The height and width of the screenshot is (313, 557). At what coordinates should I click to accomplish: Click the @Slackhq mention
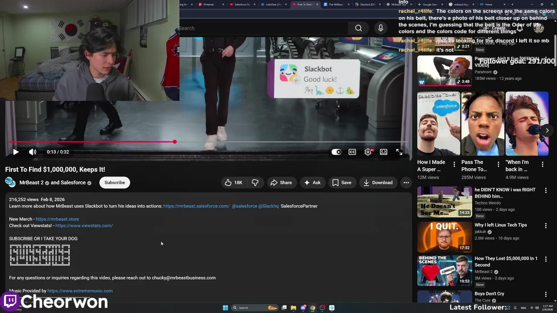point(268,206)
